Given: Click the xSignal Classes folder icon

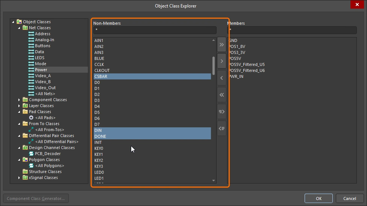Looking at the screenshot, I should click(25, 178).
